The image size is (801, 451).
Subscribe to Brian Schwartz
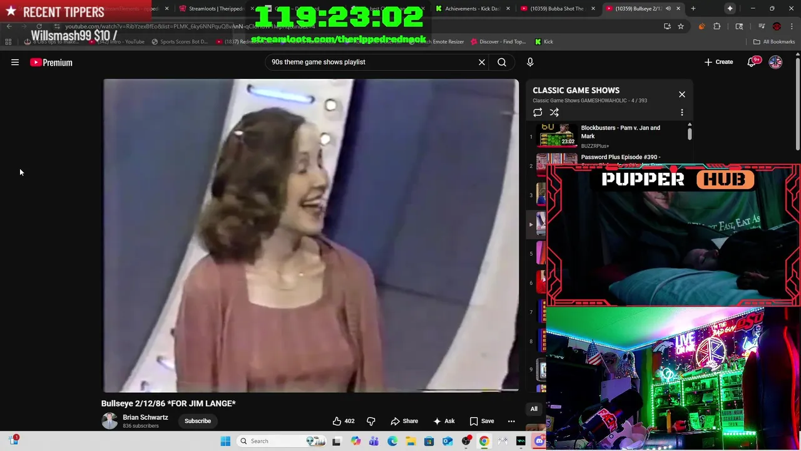click(x=198, y=421)
